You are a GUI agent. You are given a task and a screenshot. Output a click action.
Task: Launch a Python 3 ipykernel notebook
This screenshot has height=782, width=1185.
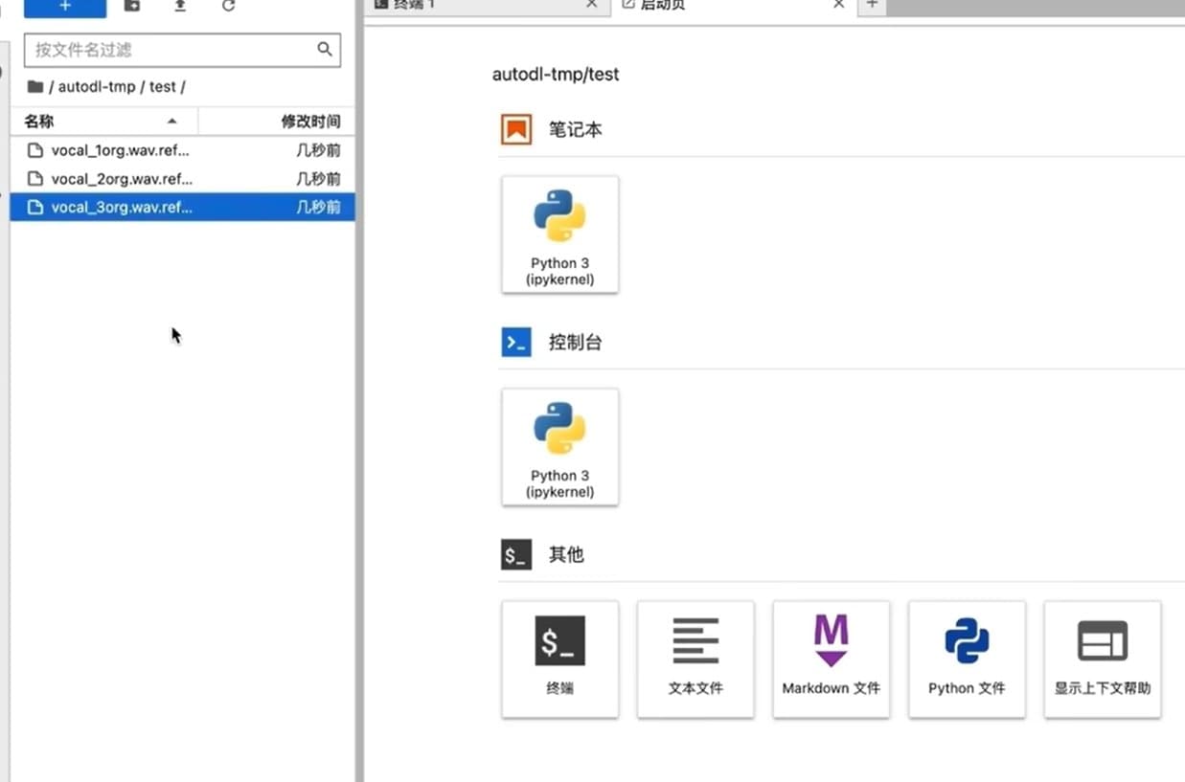[559, 234]
